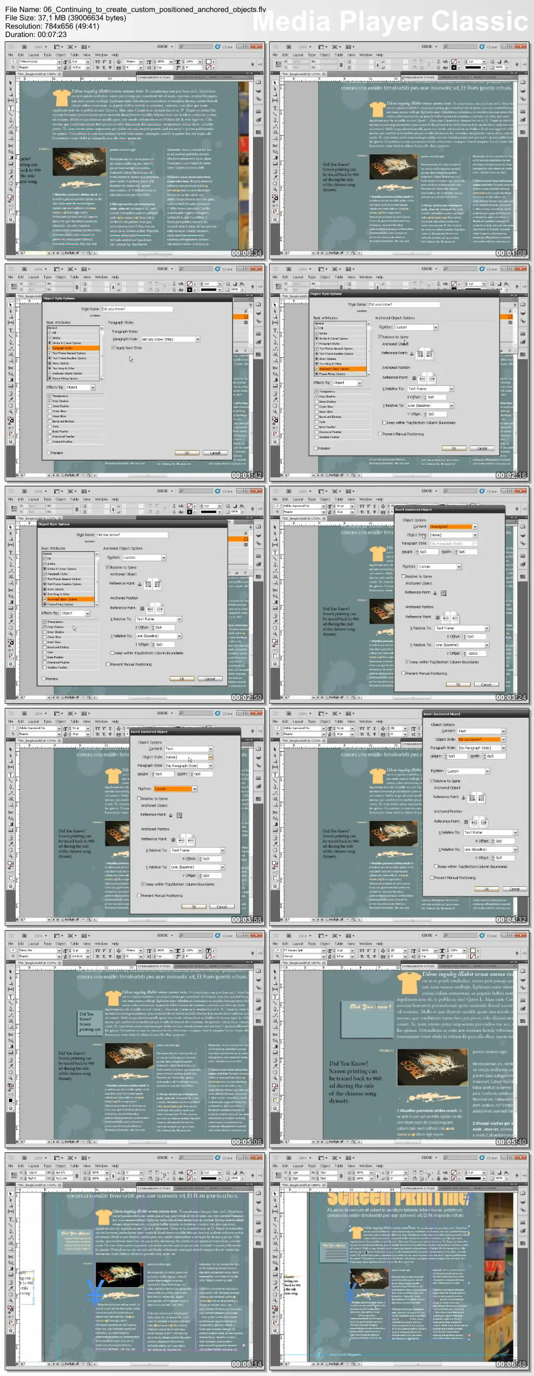Toggle Drop Shadow in 00:02:16 dialog

316,396
